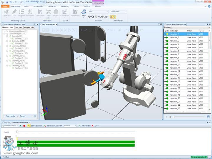Image resolution: width=212 pixels, height=159 pixels.
Task: Open the quick access toolbar customize arrow
Action: pos(44,2)
